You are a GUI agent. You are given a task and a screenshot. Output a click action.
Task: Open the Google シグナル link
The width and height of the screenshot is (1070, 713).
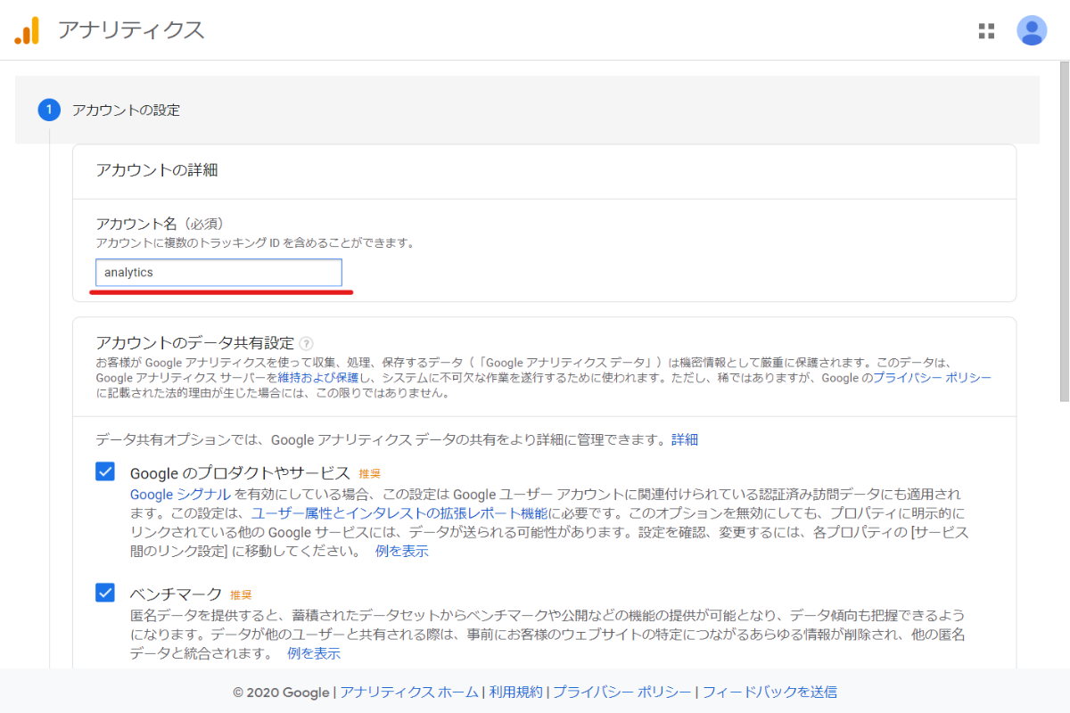click(181, 494)
